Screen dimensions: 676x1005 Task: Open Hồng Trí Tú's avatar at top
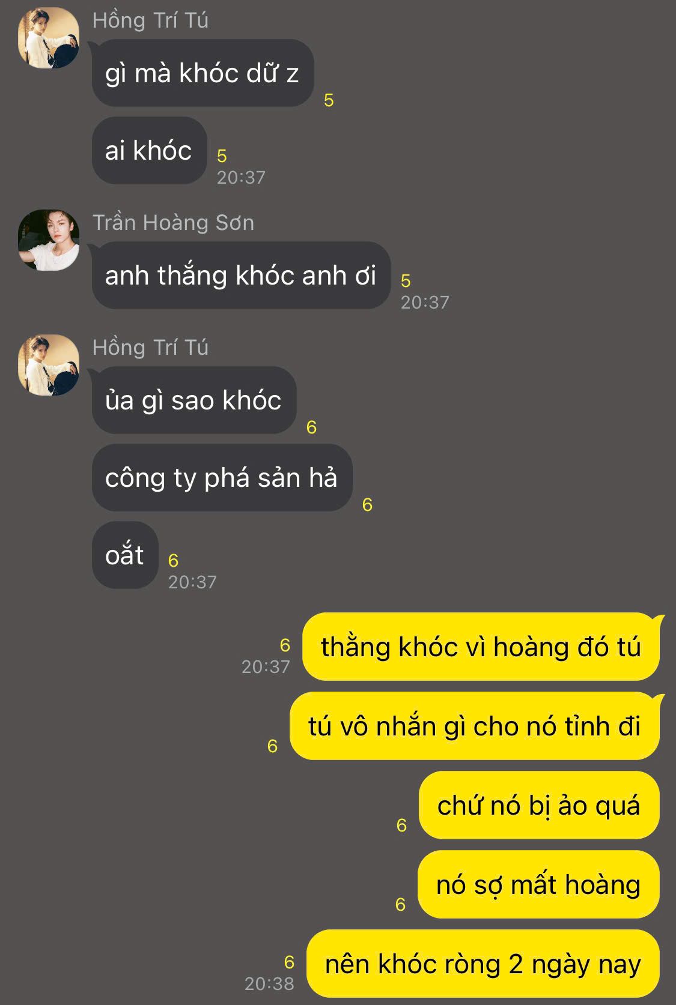[x=49, y=38]
